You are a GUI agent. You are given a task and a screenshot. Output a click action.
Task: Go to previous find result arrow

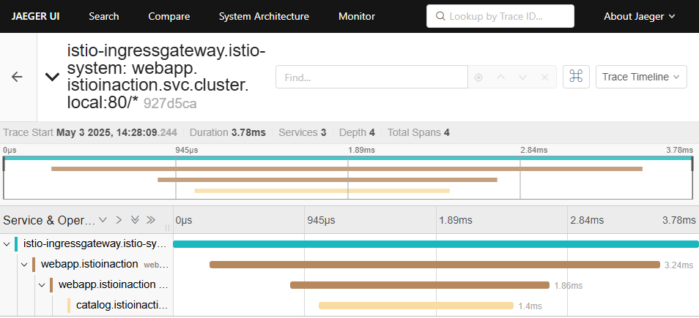(x=500, y=77)
